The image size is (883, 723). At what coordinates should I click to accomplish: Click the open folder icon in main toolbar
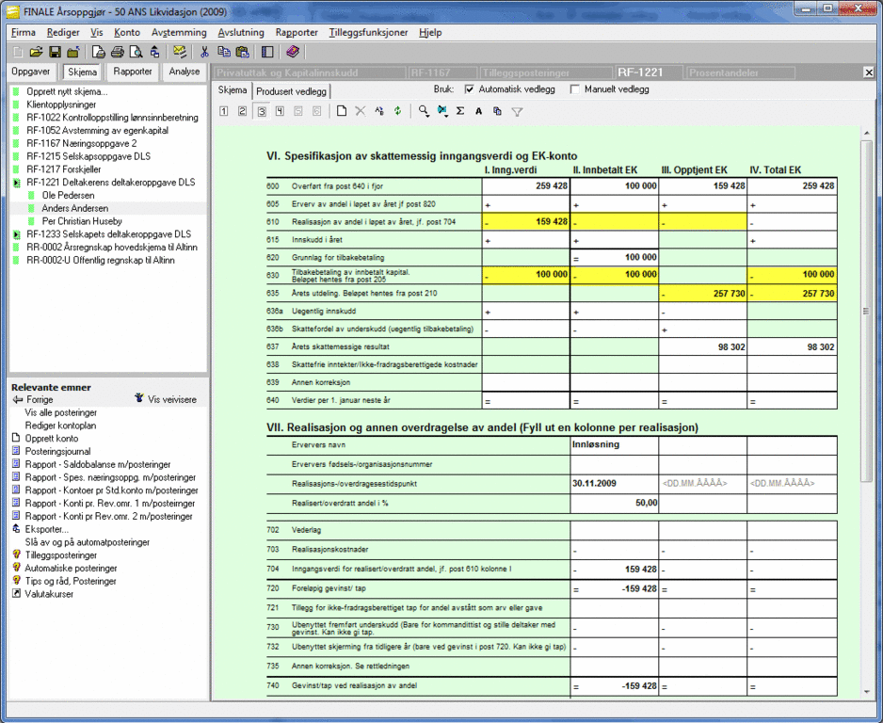[36, 53]
